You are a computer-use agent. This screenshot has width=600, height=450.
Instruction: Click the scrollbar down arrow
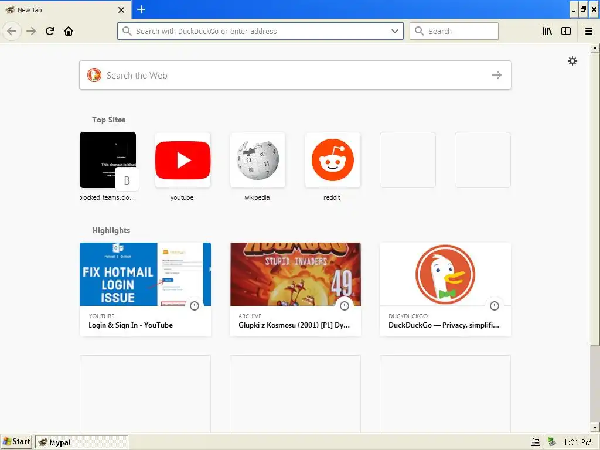point(595,427)
